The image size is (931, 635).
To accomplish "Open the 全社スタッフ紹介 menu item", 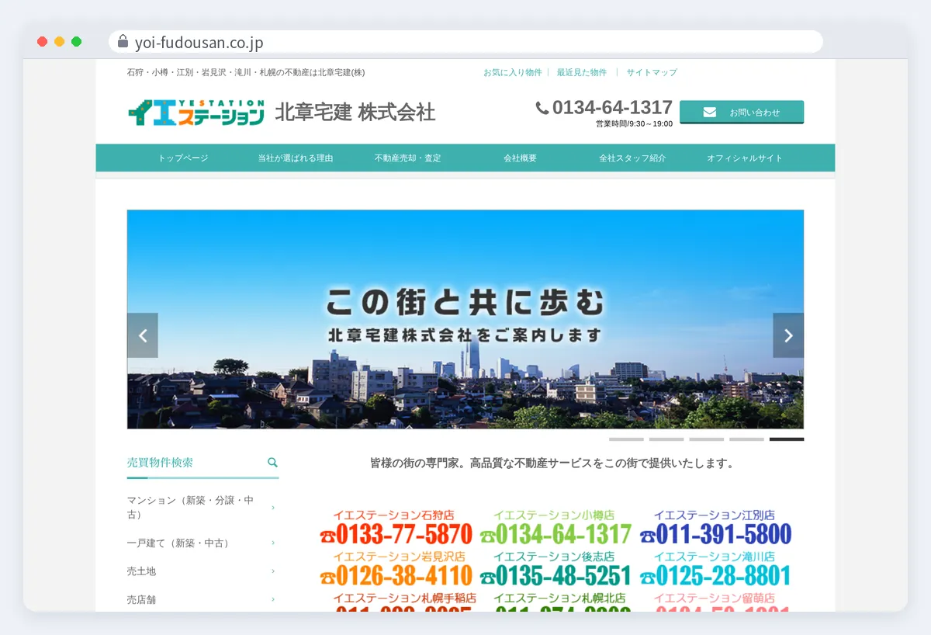I will point(632,158).
